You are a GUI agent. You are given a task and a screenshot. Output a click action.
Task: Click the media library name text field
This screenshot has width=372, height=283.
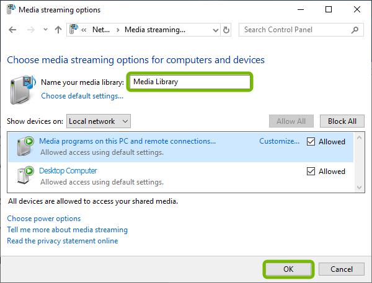[x=190, y=81]
